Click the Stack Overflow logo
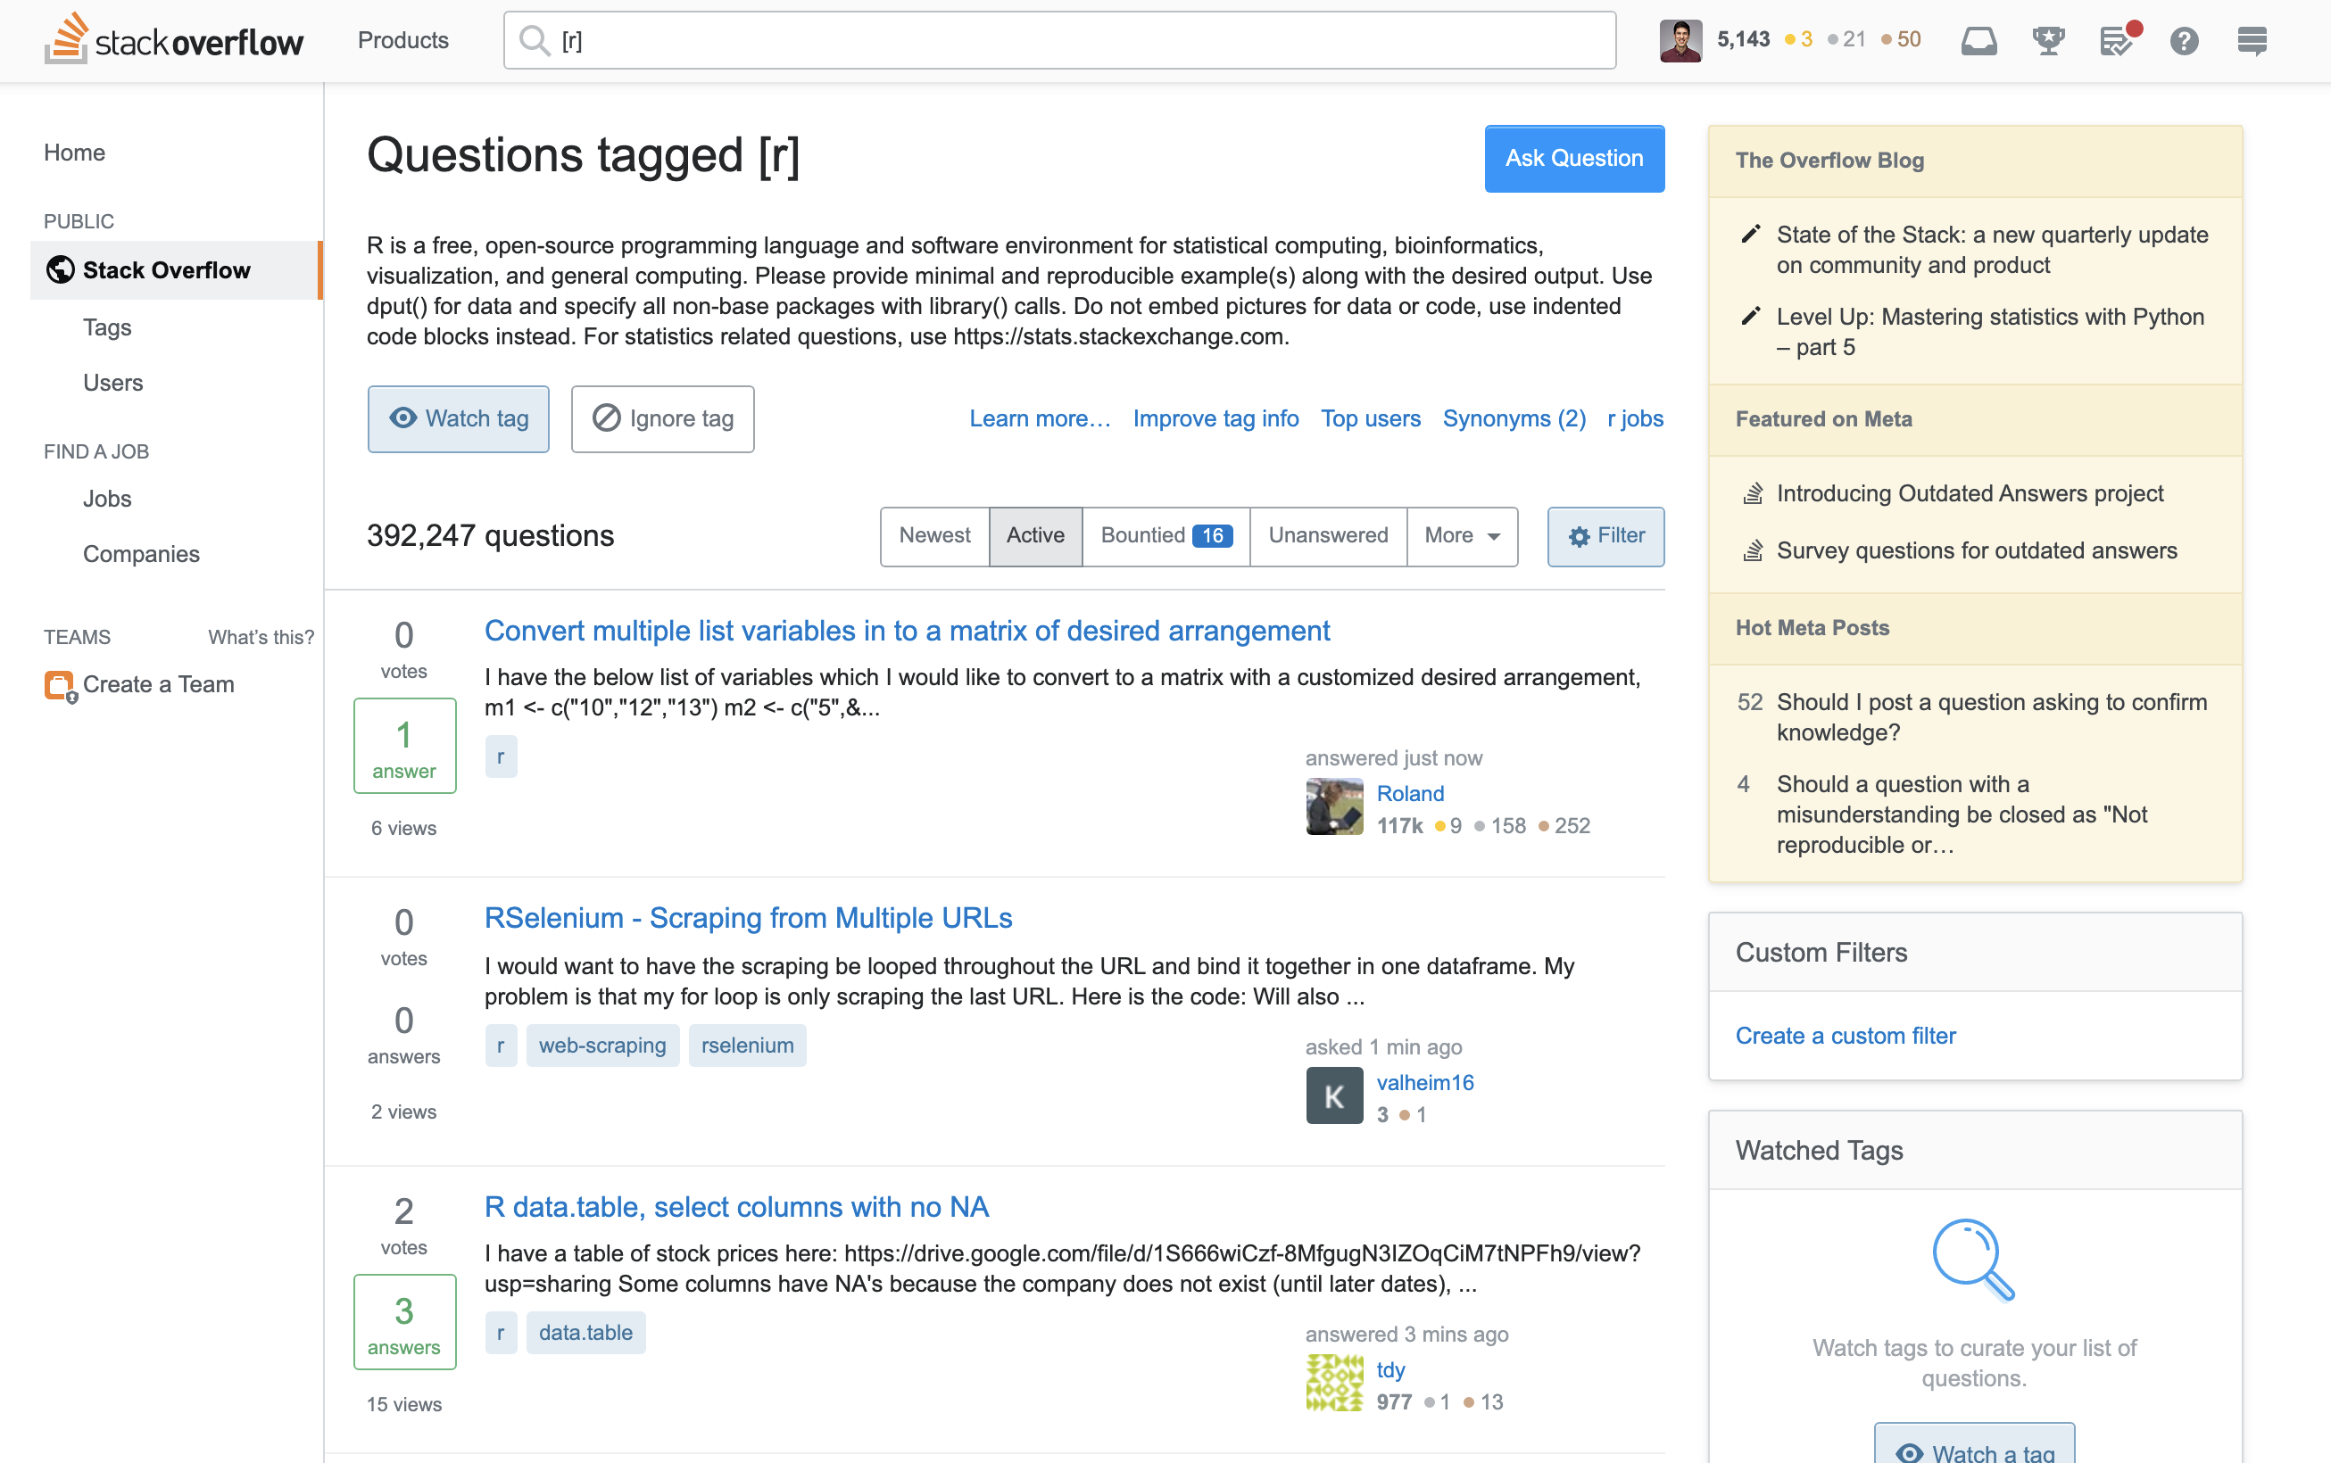This screenshot has width=2331, height=1463. coord(174,39)
